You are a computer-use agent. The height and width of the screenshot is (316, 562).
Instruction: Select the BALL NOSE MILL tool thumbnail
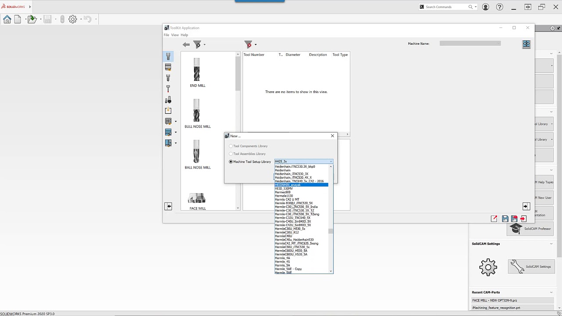click(x=197, y=152)
